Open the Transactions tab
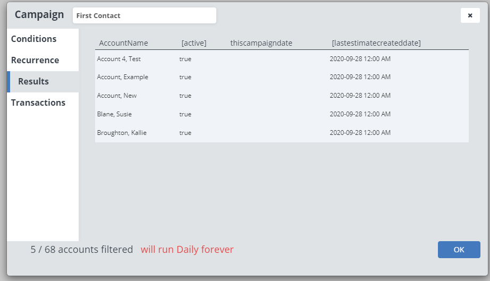This screenshot has width=490, height=281. [x=38, y=103]
